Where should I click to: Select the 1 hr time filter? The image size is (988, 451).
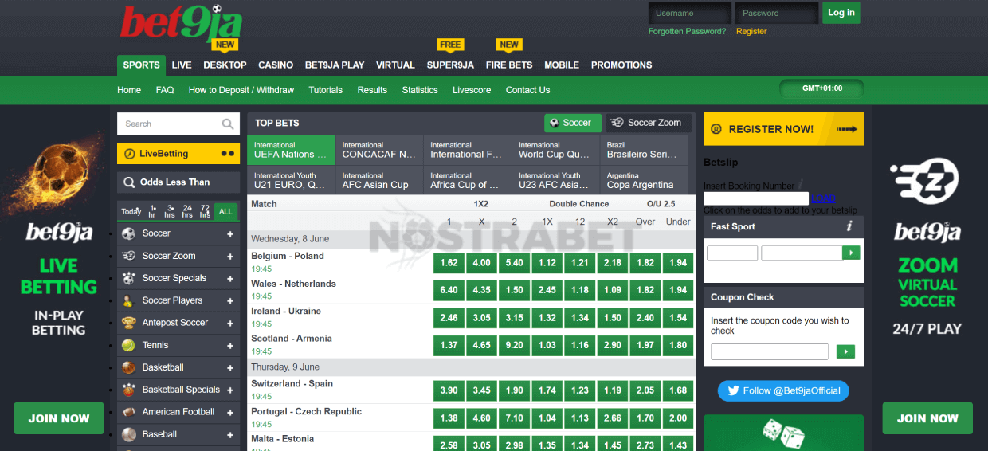click(x=152, y=211)
